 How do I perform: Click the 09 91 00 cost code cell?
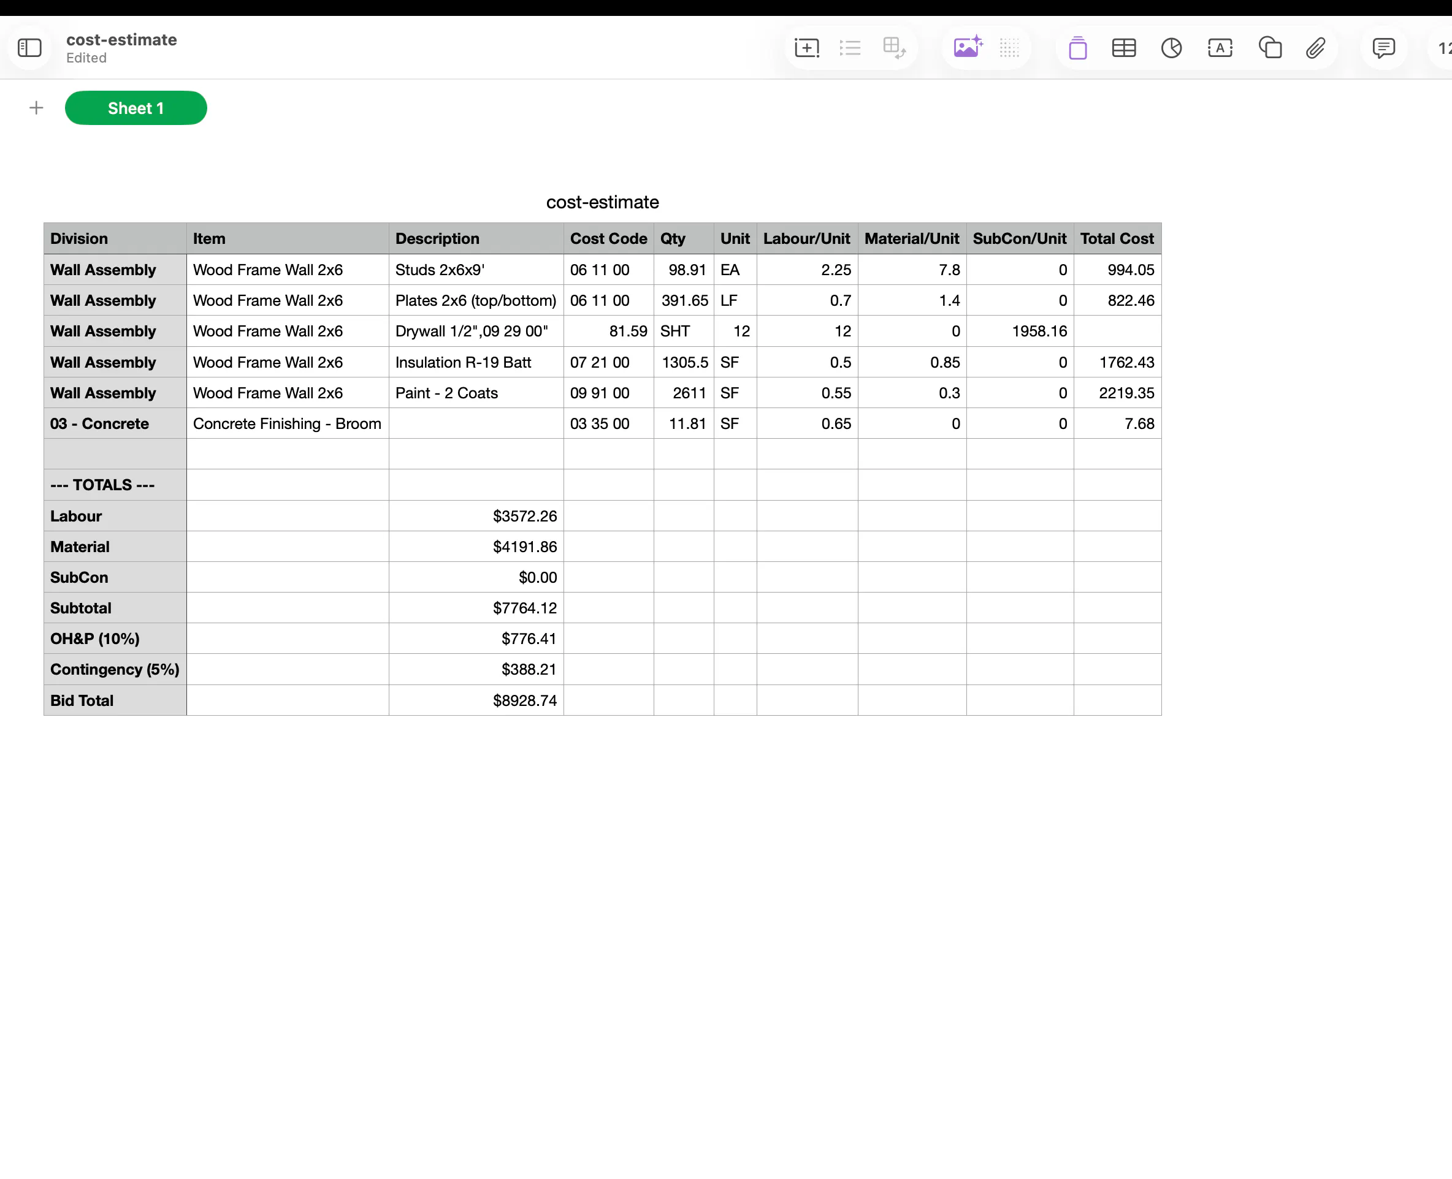tap(609, 393)
